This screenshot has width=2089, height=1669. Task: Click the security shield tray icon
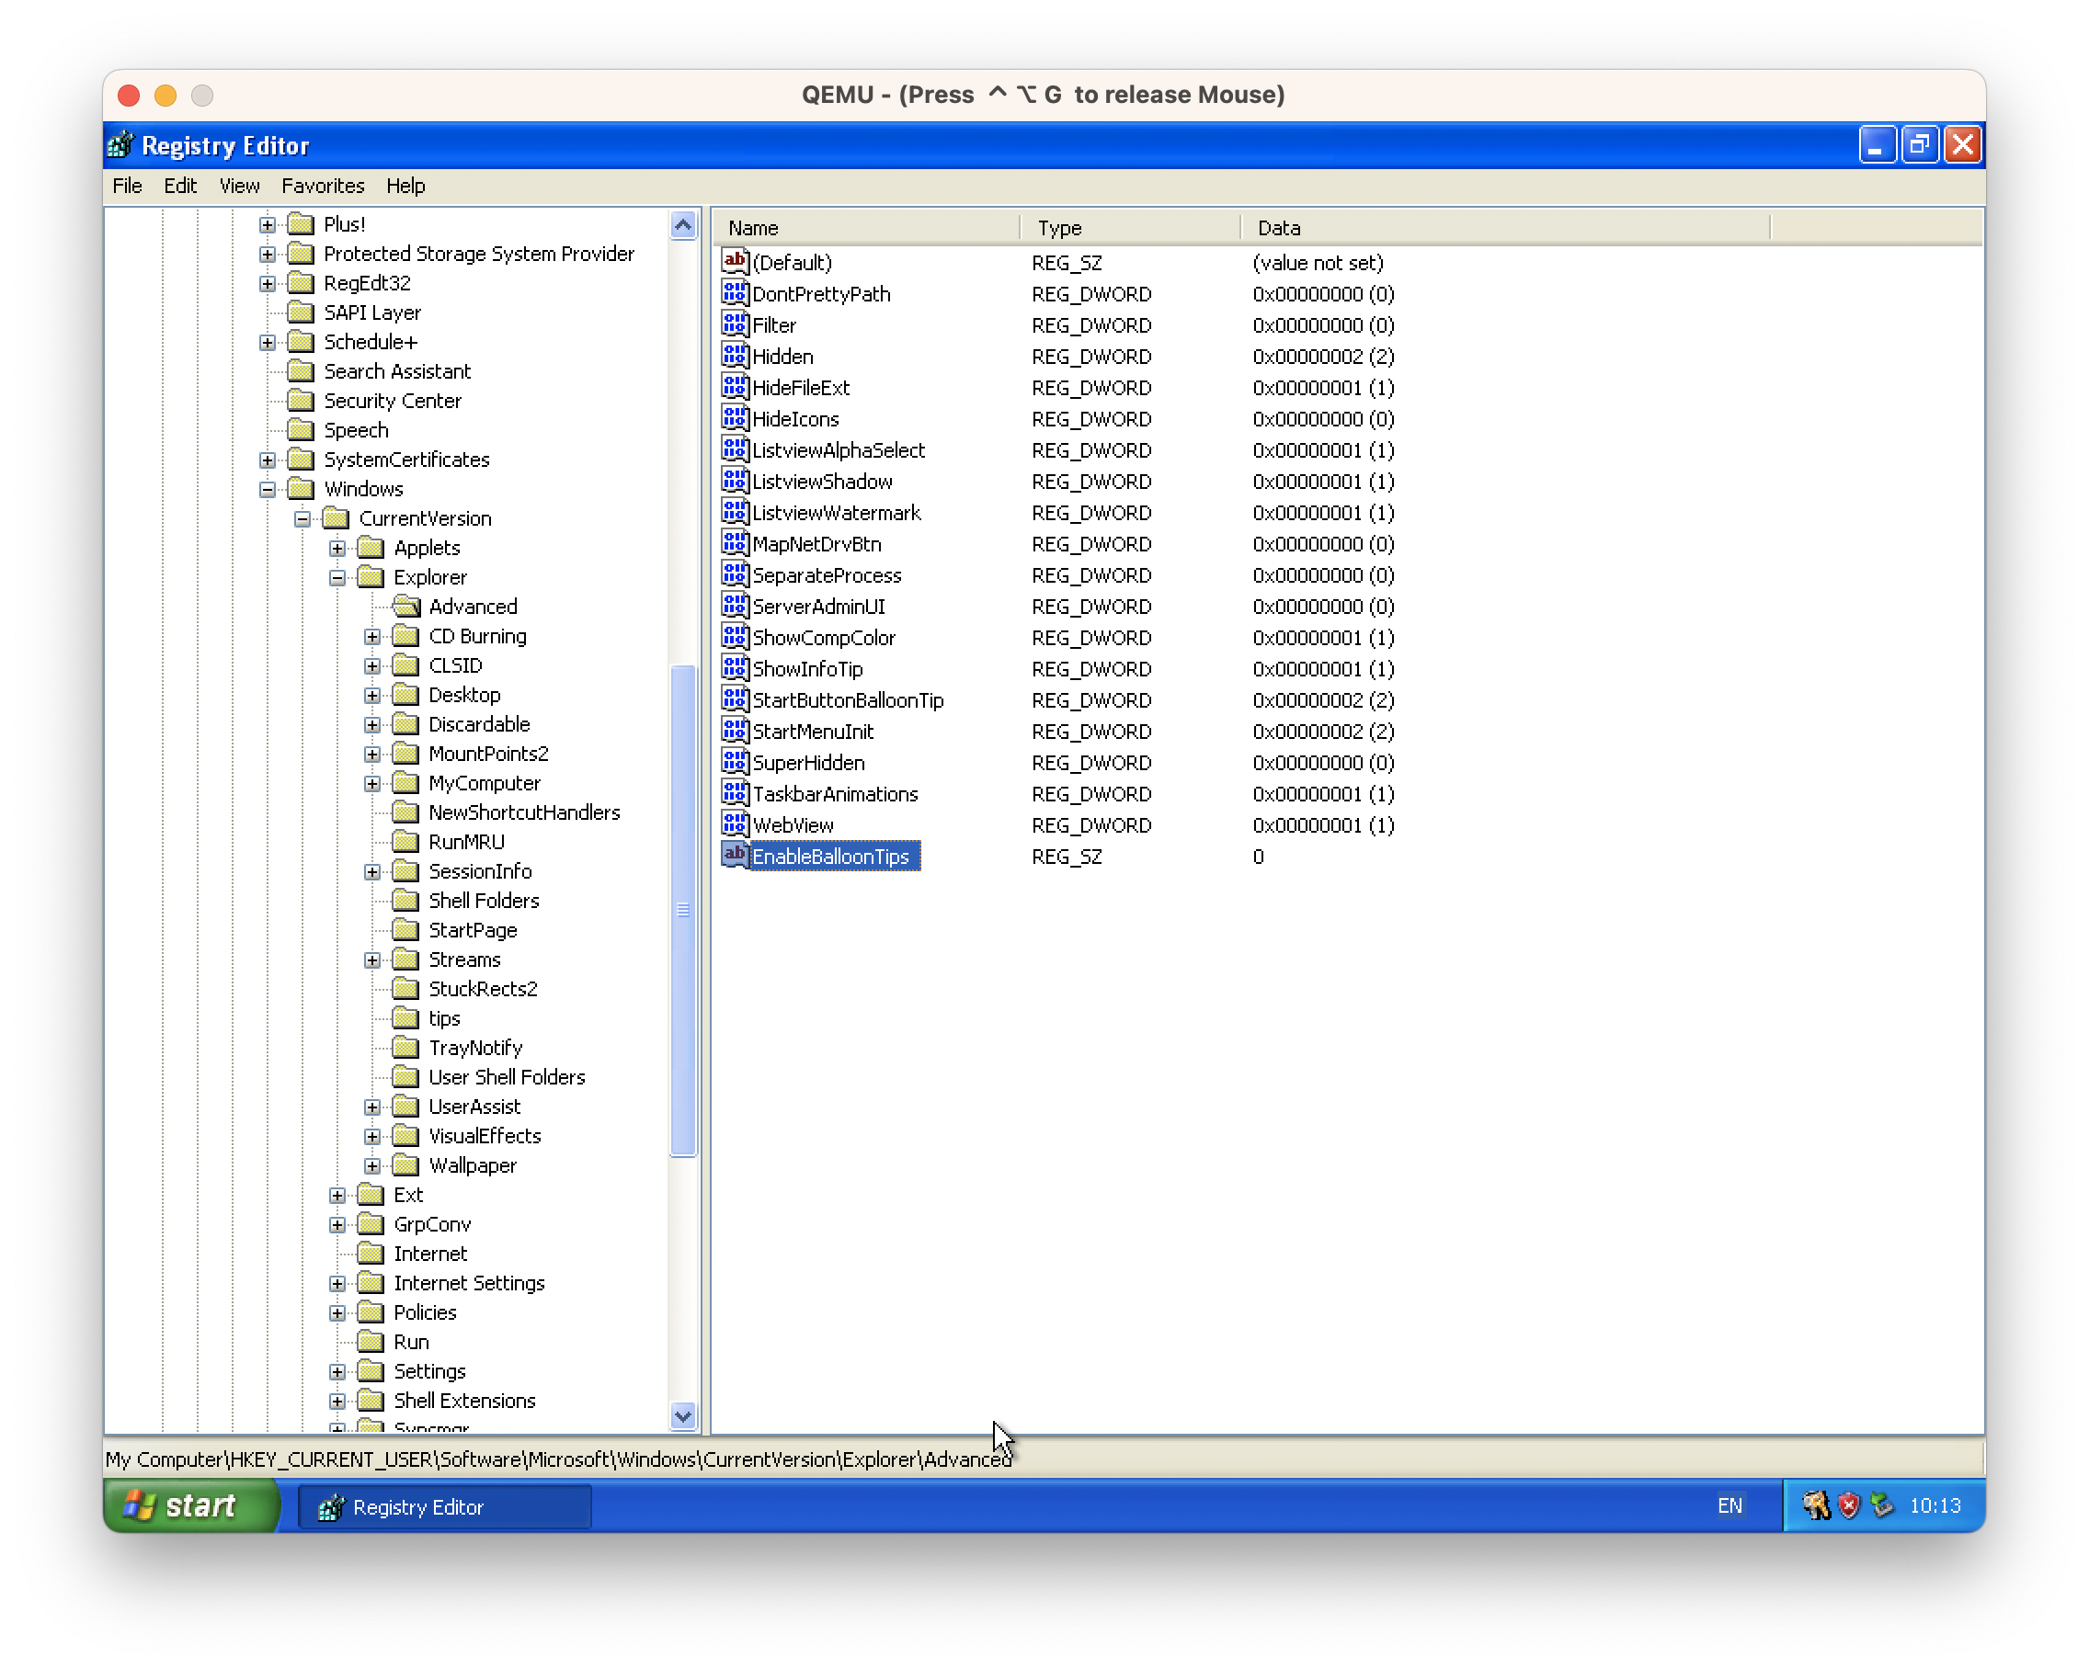(x=1848, y=1504)
